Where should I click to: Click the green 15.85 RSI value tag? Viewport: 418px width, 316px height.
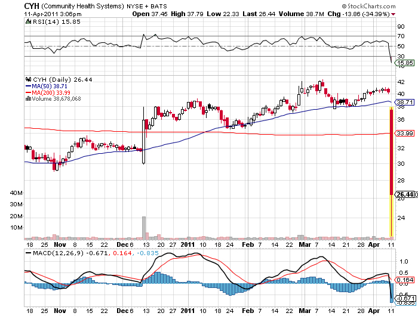(x=405, y=63)
